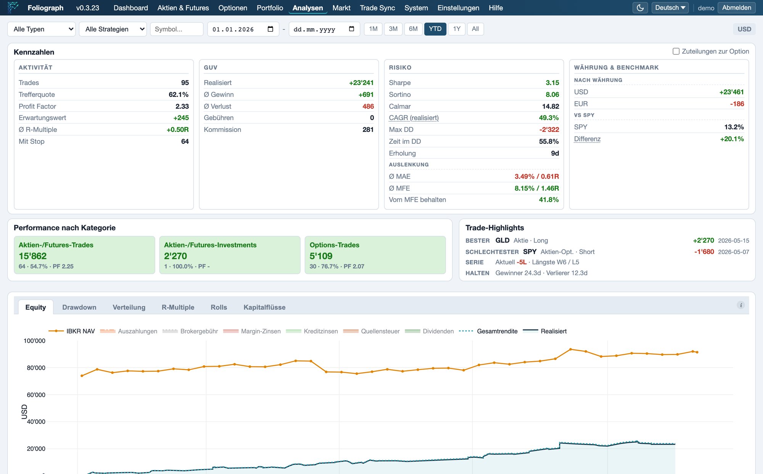Select the 3M range button
Viewport: 763px width, 474px height.
coord(393,29)
